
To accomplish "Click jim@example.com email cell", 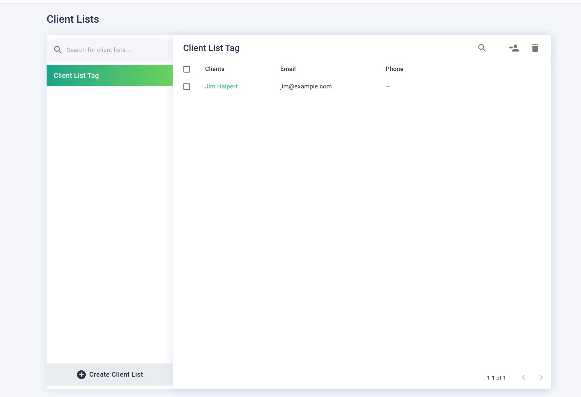I will point(306,86).
